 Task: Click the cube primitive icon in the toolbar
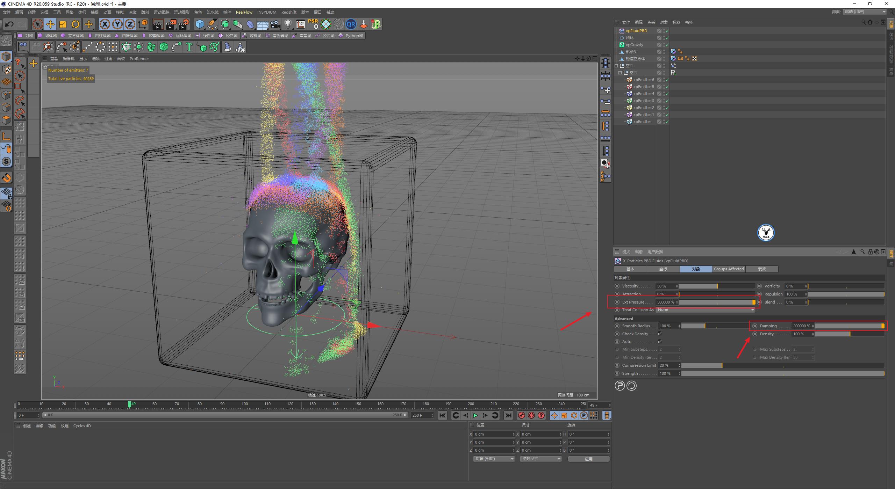(x=200, y=24)
